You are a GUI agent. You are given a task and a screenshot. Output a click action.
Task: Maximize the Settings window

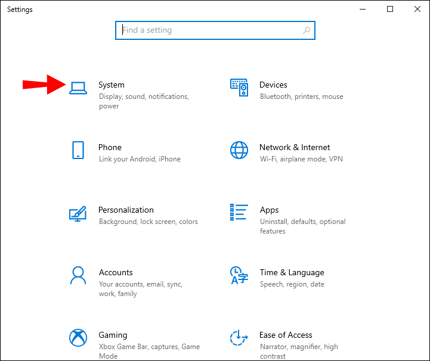coord(390,9)
